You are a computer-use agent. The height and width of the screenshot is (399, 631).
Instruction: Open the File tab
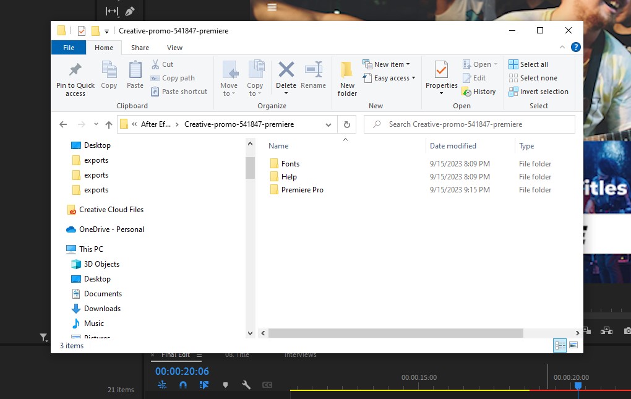(x=69, y=48)
